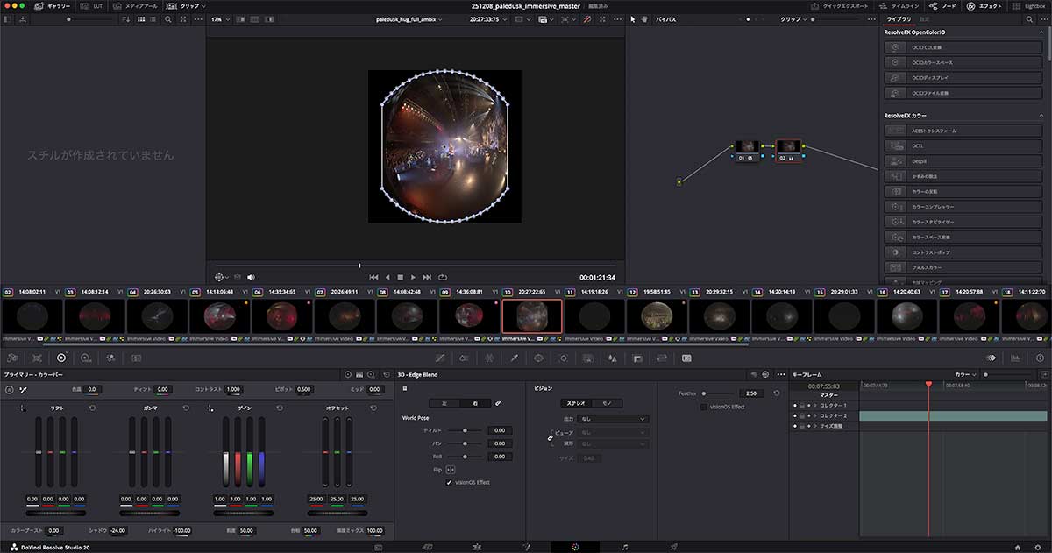Expand コレクター 1 in keyframe editor
The height and width of the screenshot is (553, 1052).
(x=814, y=406)
